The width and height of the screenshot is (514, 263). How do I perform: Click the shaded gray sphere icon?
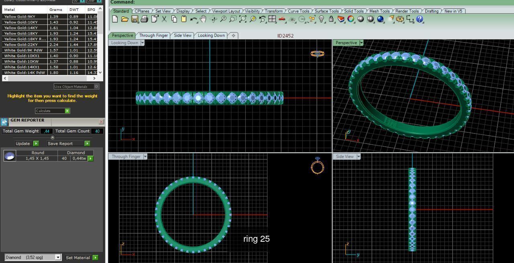[361, 19]
